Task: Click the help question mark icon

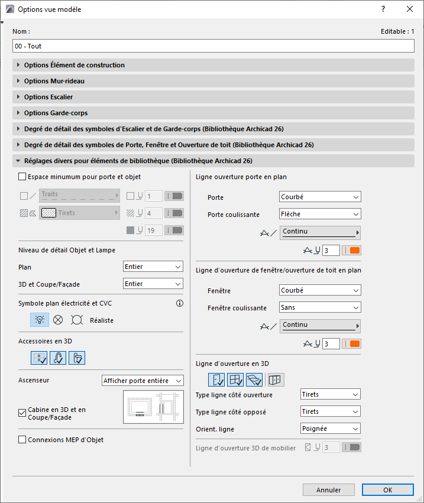Action: coord(383,9)
